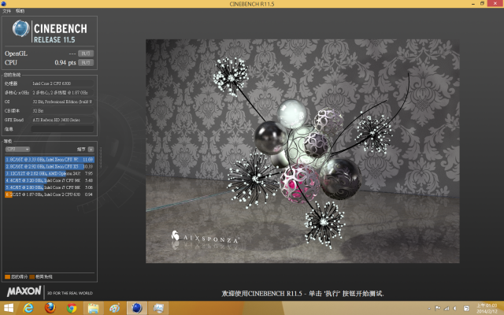Select ranking row 2 Xeon 2.92 GHz

coord(50,166)
